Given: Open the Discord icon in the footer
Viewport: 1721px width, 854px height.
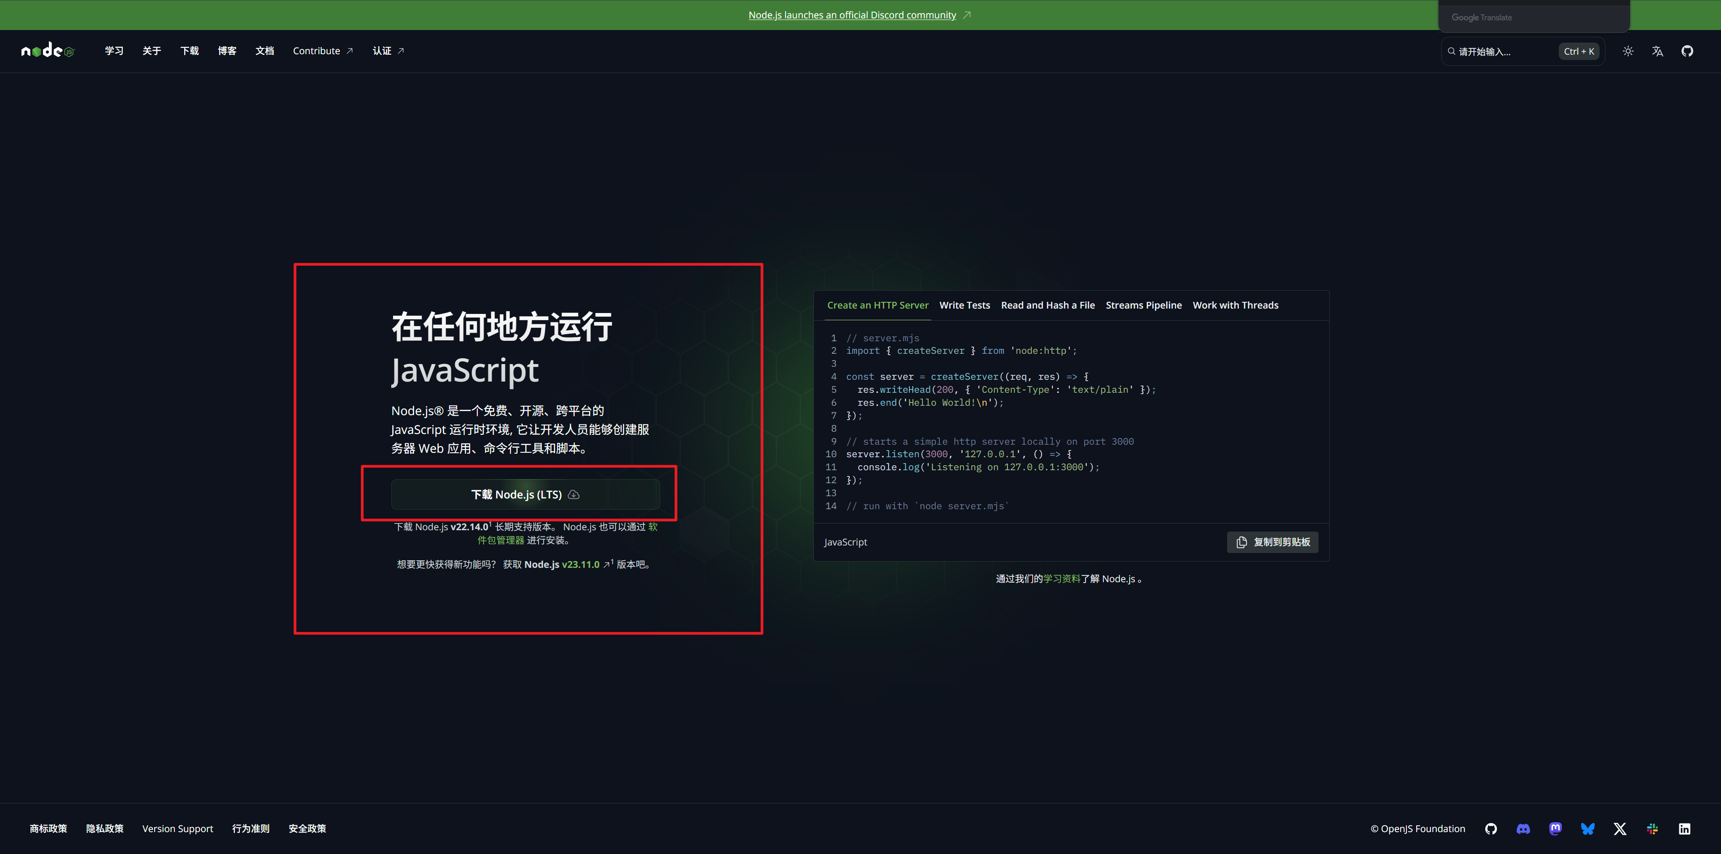Looking at the screenshot, I should (1522, 828).
